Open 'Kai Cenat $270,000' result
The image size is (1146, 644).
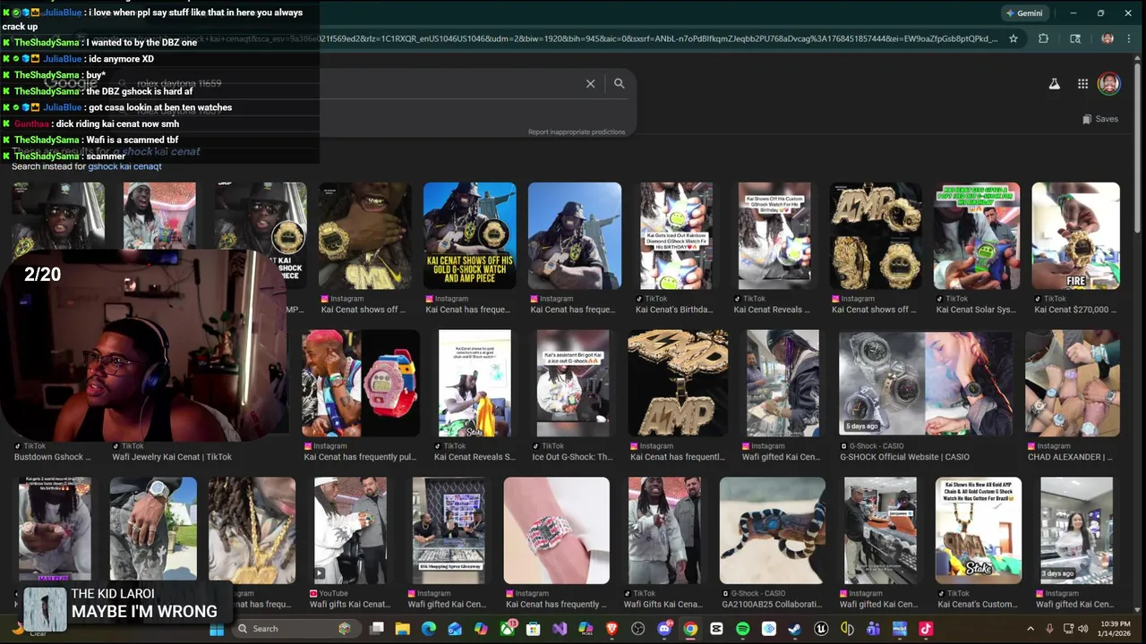click(1075, 309)
